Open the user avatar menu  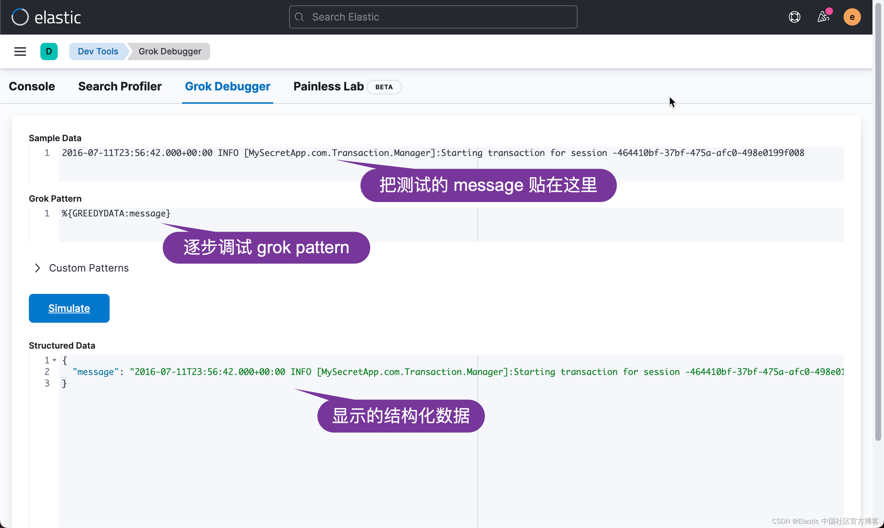coord(852,17)
